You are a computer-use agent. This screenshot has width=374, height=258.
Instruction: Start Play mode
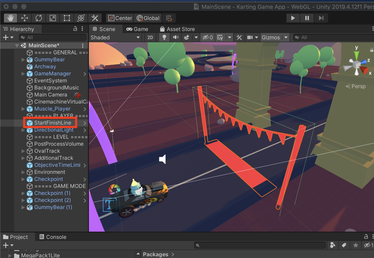(293, 18)
